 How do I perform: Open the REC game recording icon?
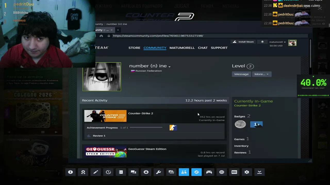point(234,172)
